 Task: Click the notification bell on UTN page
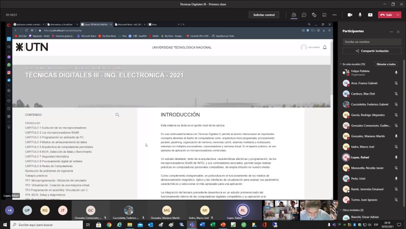point(324,47)
